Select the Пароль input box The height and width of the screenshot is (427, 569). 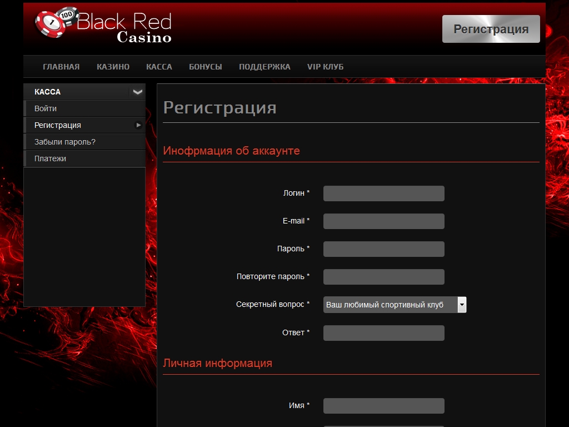(383, 249)
